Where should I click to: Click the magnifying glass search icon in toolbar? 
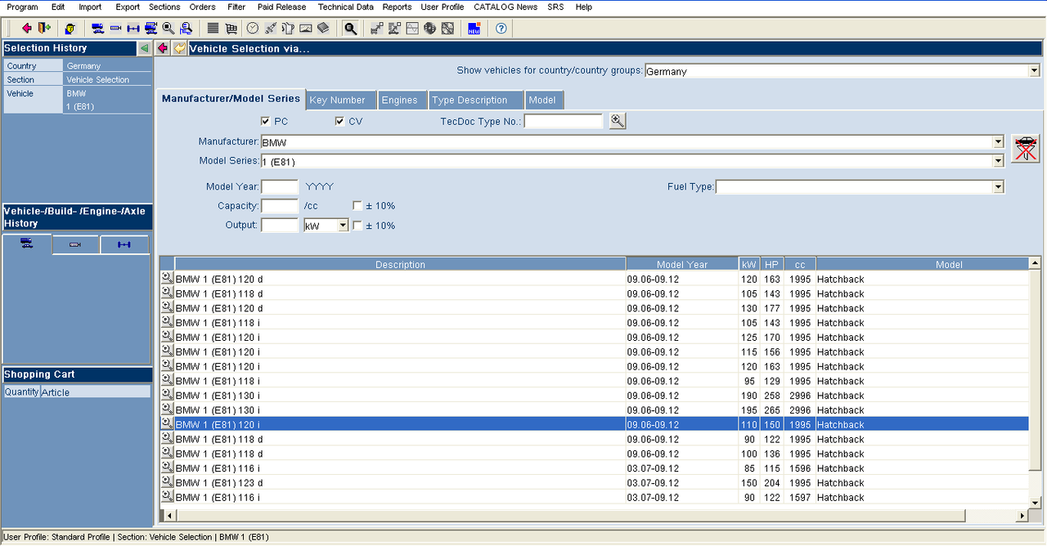pos(169,29)
